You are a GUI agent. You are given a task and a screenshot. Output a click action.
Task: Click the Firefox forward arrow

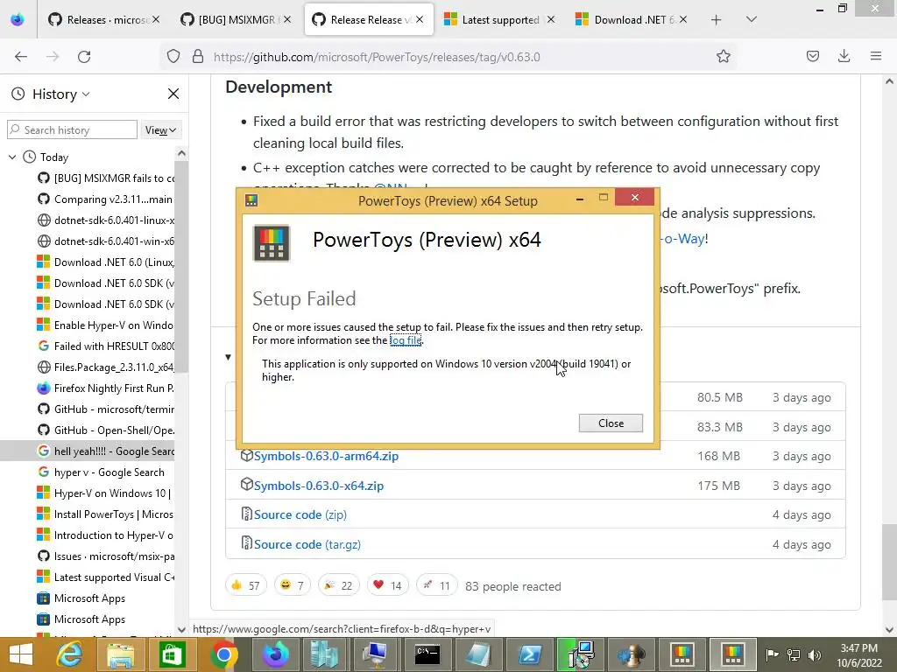53,57
